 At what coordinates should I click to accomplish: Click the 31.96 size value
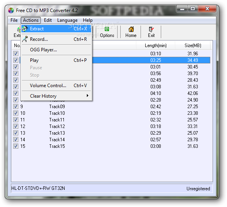pyautogui.click(x=193, y=54)
